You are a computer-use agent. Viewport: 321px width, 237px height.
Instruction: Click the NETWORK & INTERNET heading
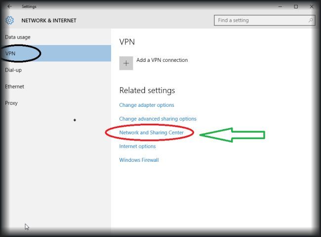click(x=49, y=21)
